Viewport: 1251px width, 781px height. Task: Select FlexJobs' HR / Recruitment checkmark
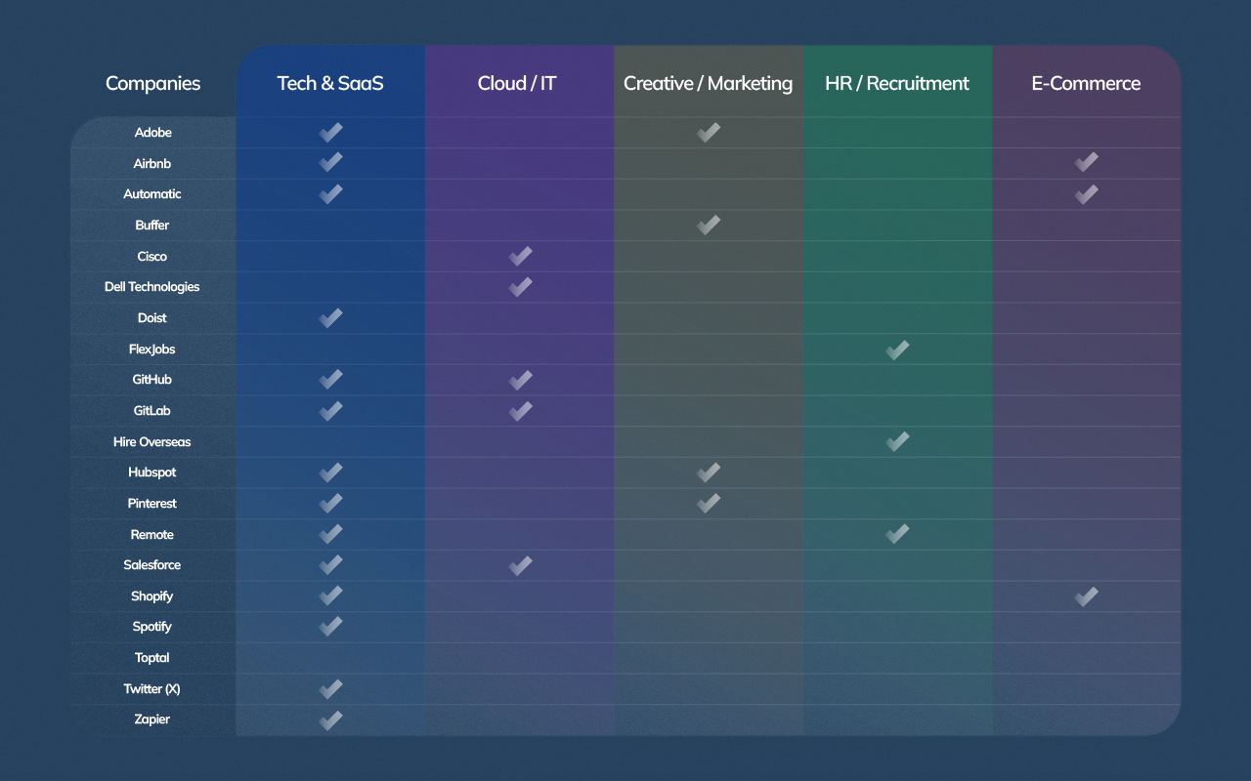tap(897, 349)
